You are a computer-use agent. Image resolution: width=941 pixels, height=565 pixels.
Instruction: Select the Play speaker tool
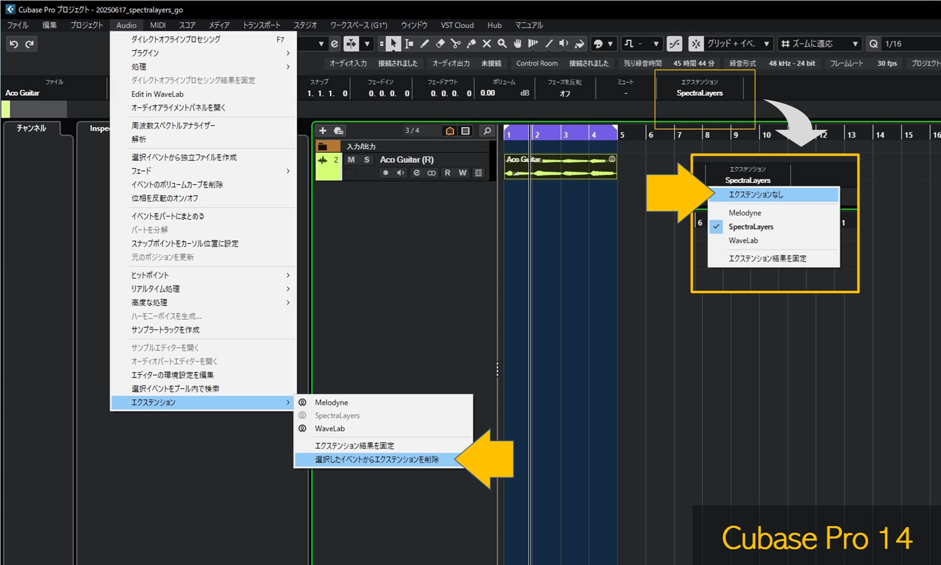pyautogui.click(x=564, y=44)
